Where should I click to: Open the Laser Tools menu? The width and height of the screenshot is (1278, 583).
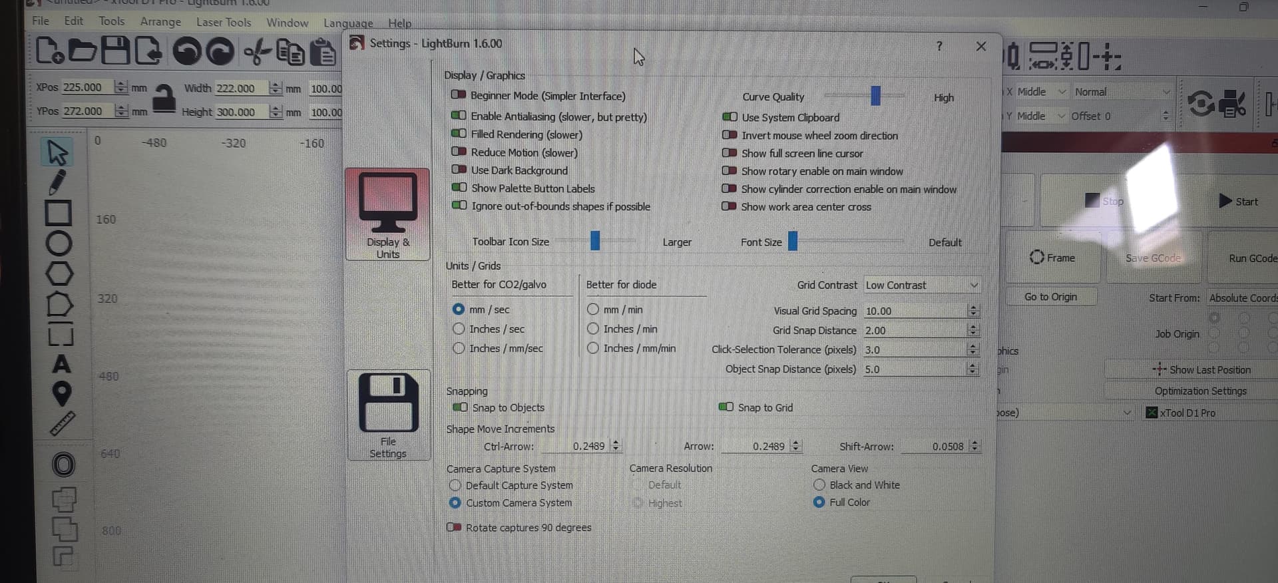click(224, 22)
